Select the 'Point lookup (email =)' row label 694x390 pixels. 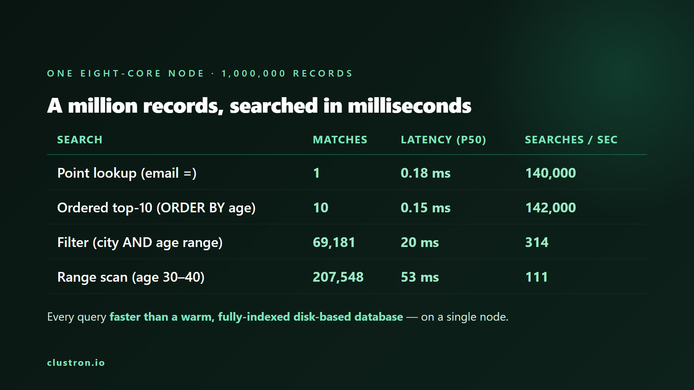(127, 173)
